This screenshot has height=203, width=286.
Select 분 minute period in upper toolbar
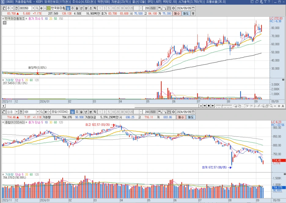point(86,8)
